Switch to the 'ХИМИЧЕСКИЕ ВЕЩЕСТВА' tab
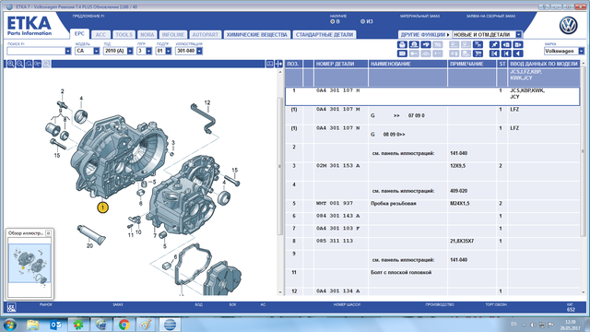Screen dimensions: 590x332 [x=257, y=35]
